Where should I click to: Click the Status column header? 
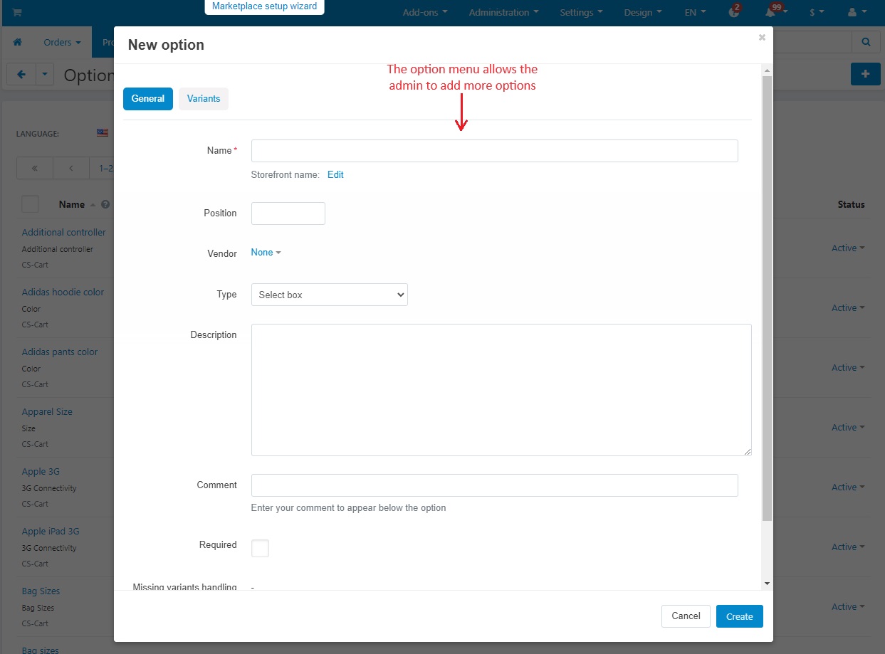pyautogui.click(x=852, y=204)
